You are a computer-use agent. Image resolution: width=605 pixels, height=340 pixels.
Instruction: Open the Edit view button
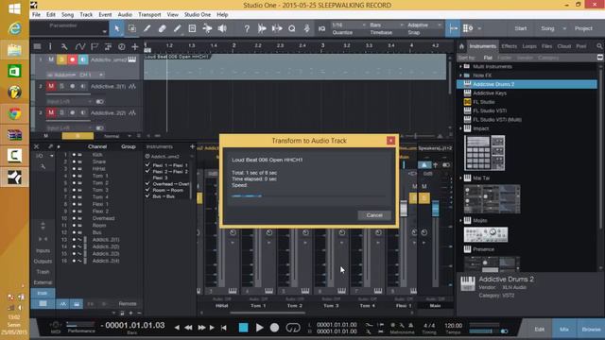[x=540, y=329]
